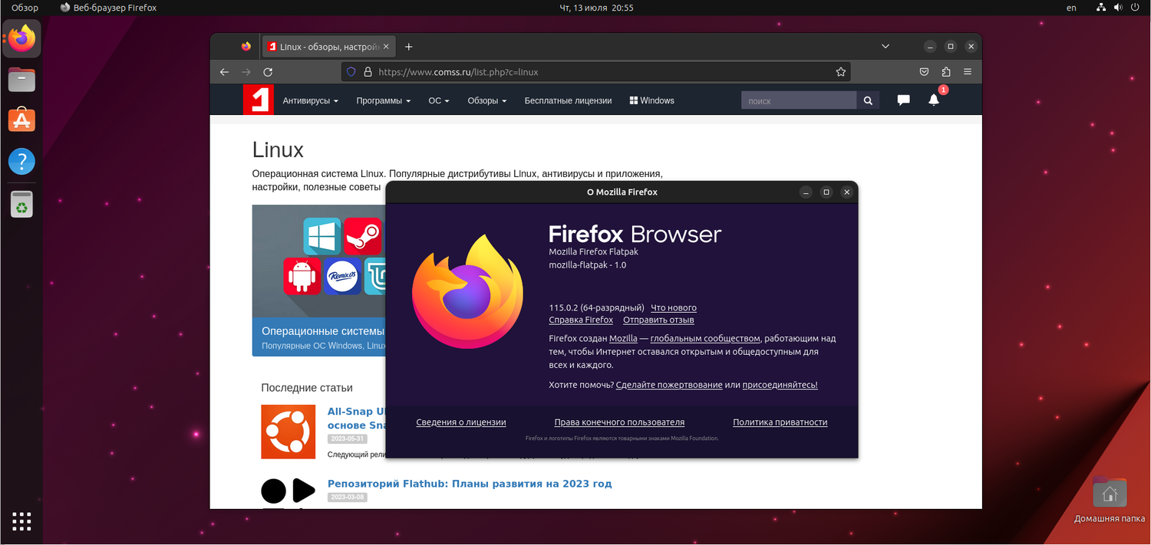
Task: Open Политика приватности link
Action: pyautogui.click(x=780, y=422)
